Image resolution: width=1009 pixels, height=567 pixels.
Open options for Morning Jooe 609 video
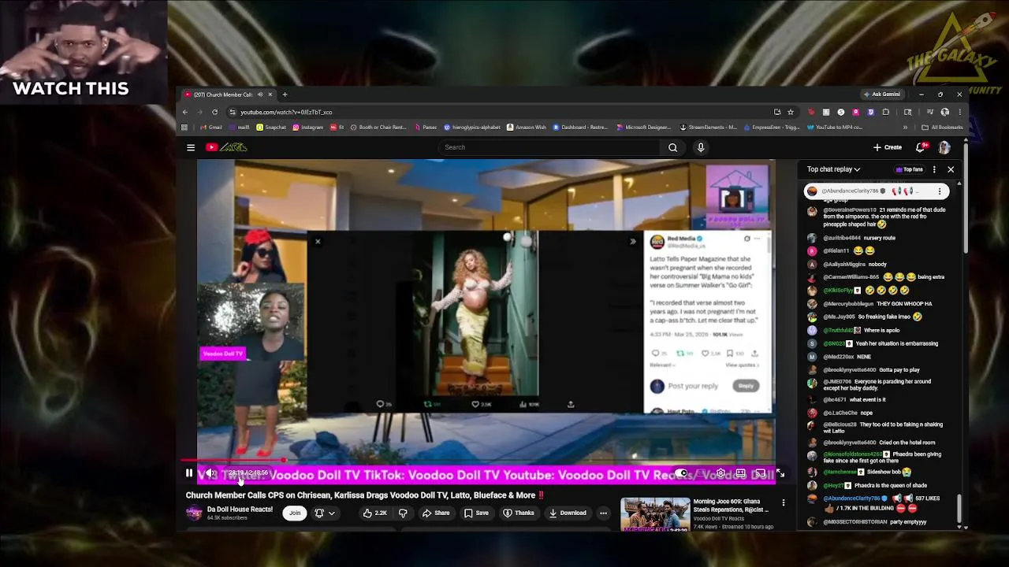(783, 502)
